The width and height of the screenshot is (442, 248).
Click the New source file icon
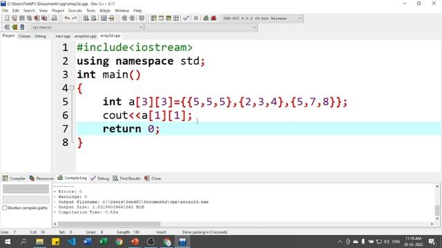pyautogui.click(x=7, y=19)
